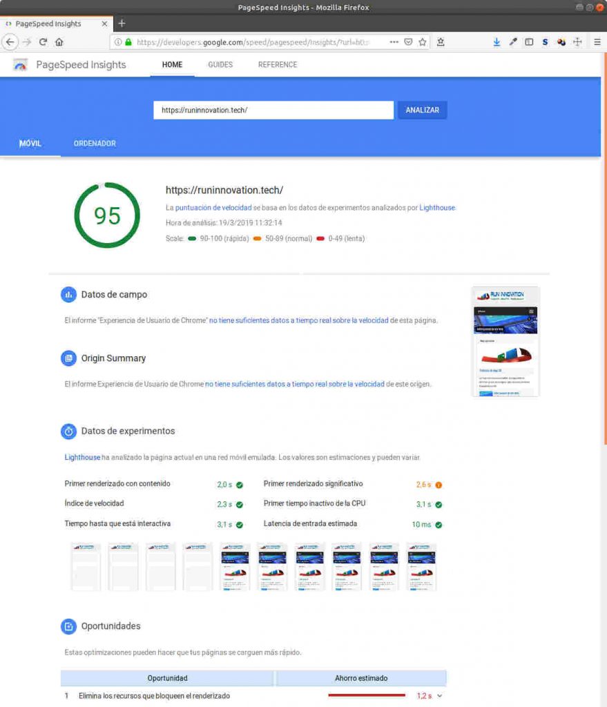Click the Oportunidad column header
The height and width of the screenshot is (707, 607).
pos(167,678)
